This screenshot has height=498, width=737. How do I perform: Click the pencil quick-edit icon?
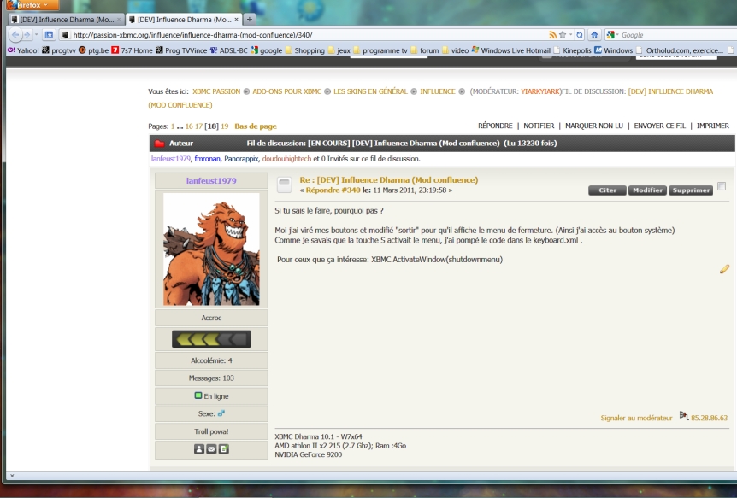[x=724, y=269]
